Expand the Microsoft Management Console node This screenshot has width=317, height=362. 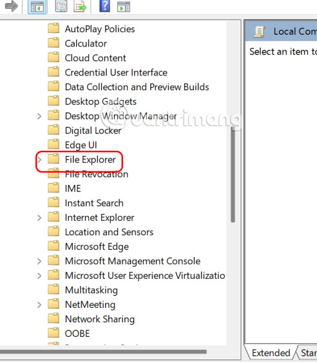39,261
